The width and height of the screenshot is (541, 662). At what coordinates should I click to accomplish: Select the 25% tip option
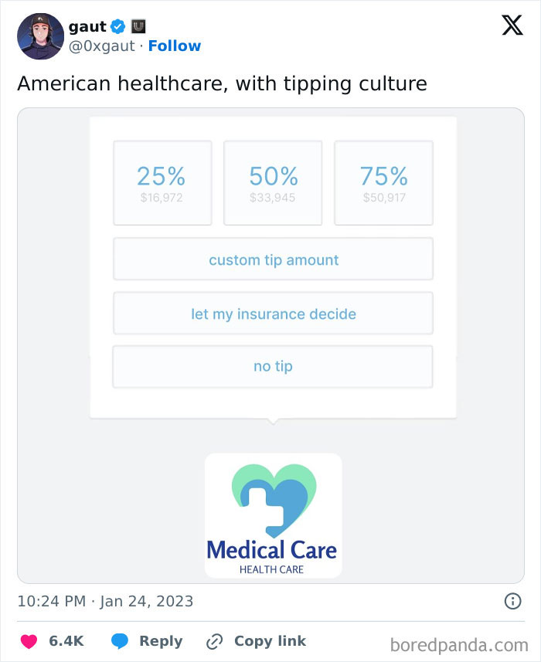[x=162, y=182]
